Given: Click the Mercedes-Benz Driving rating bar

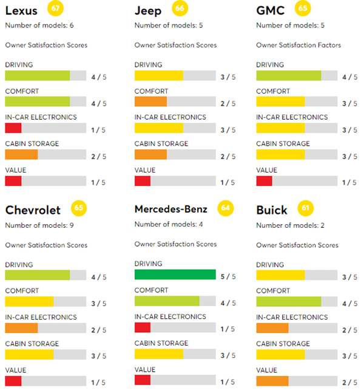Looking at the screenshot, I should (175, 275).
